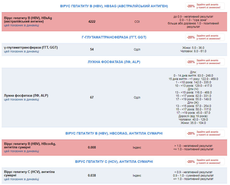The image size is (230, 185).
Task: Select the HBsAg result value 4222
Action: (92, 22)
